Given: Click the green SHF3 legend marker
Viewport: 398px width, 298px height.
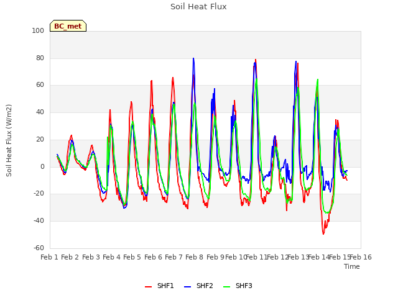Looking at the screenshot, I should click(x=226, y=287).
